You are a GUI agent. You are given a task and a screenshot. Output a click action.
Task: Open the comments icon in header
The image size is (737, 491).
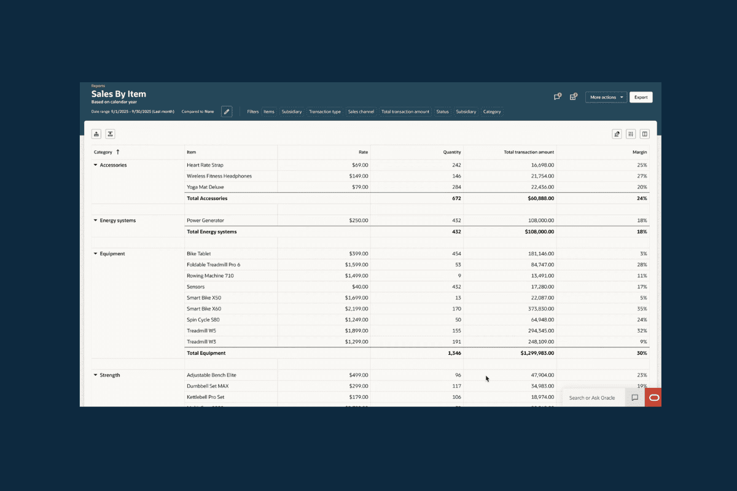(557, 97)
